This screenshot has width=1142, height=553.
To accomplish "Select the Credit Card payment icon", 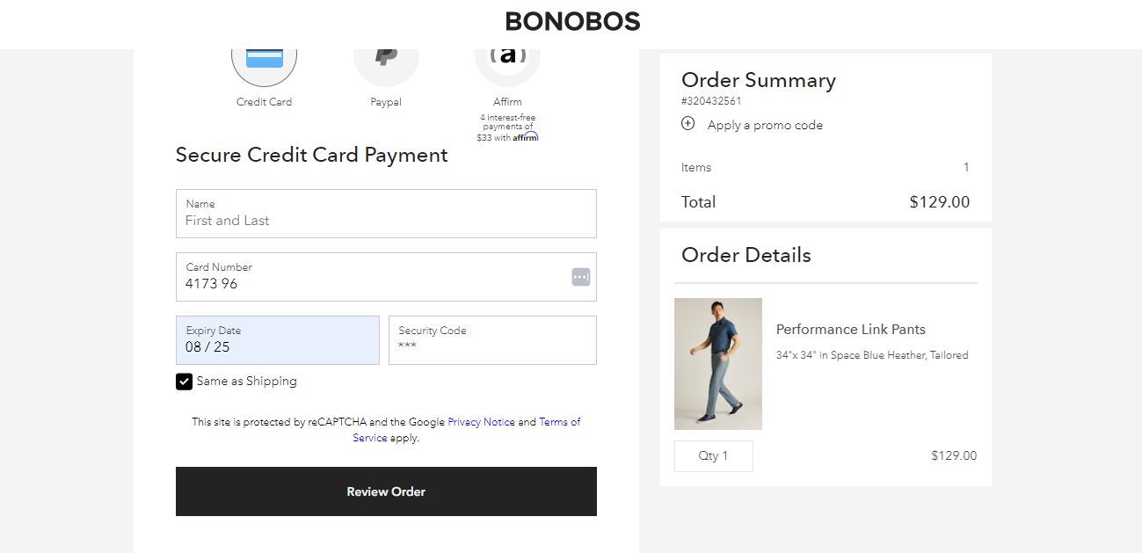I will pos(264,57).
